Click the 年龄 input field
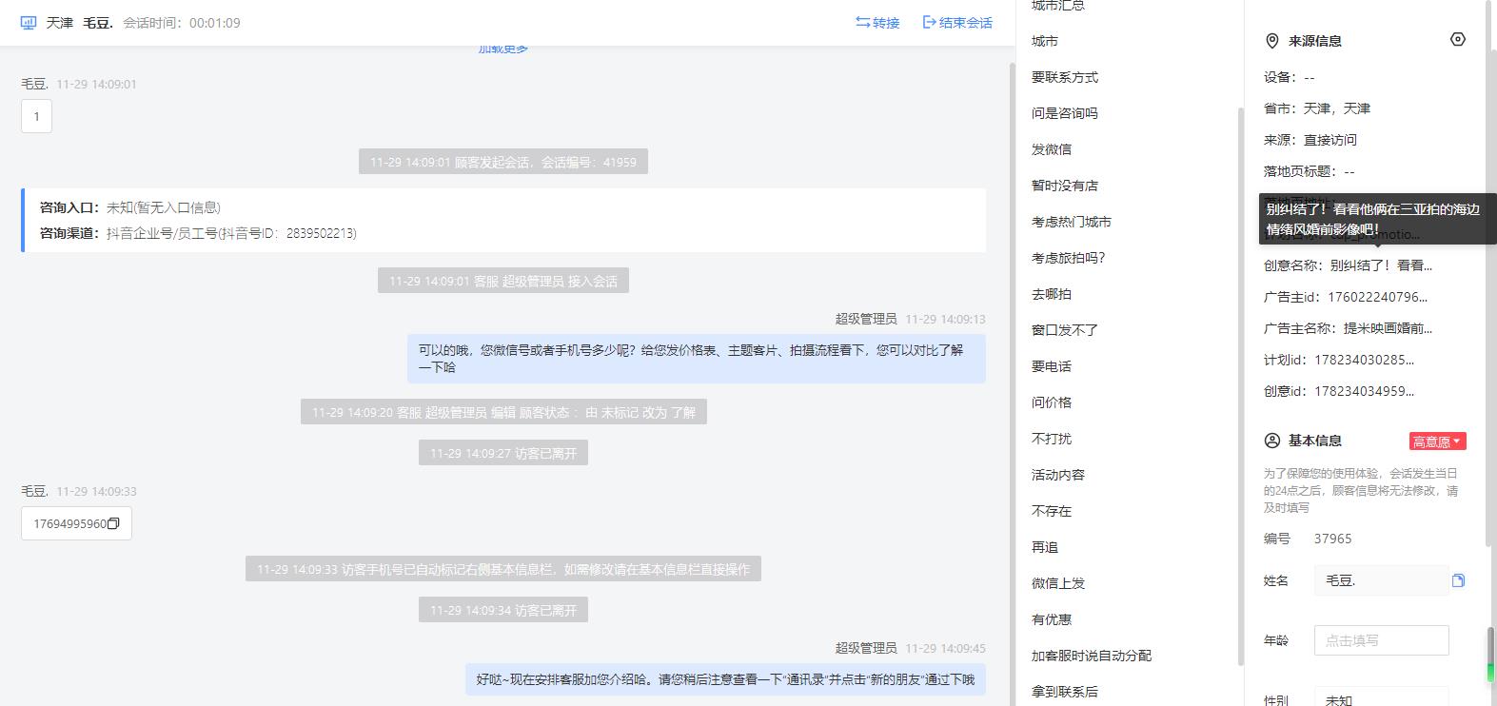Image resolution: width=1497 pixels, height=706 pixels. (1381, 640)
